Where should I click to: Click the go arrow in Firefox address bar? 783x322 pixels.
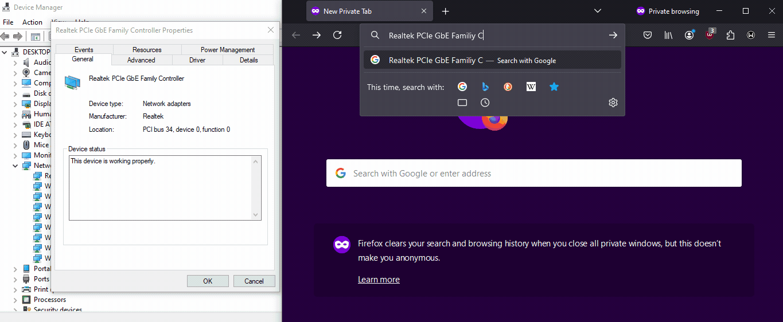[x=613, y=36]
